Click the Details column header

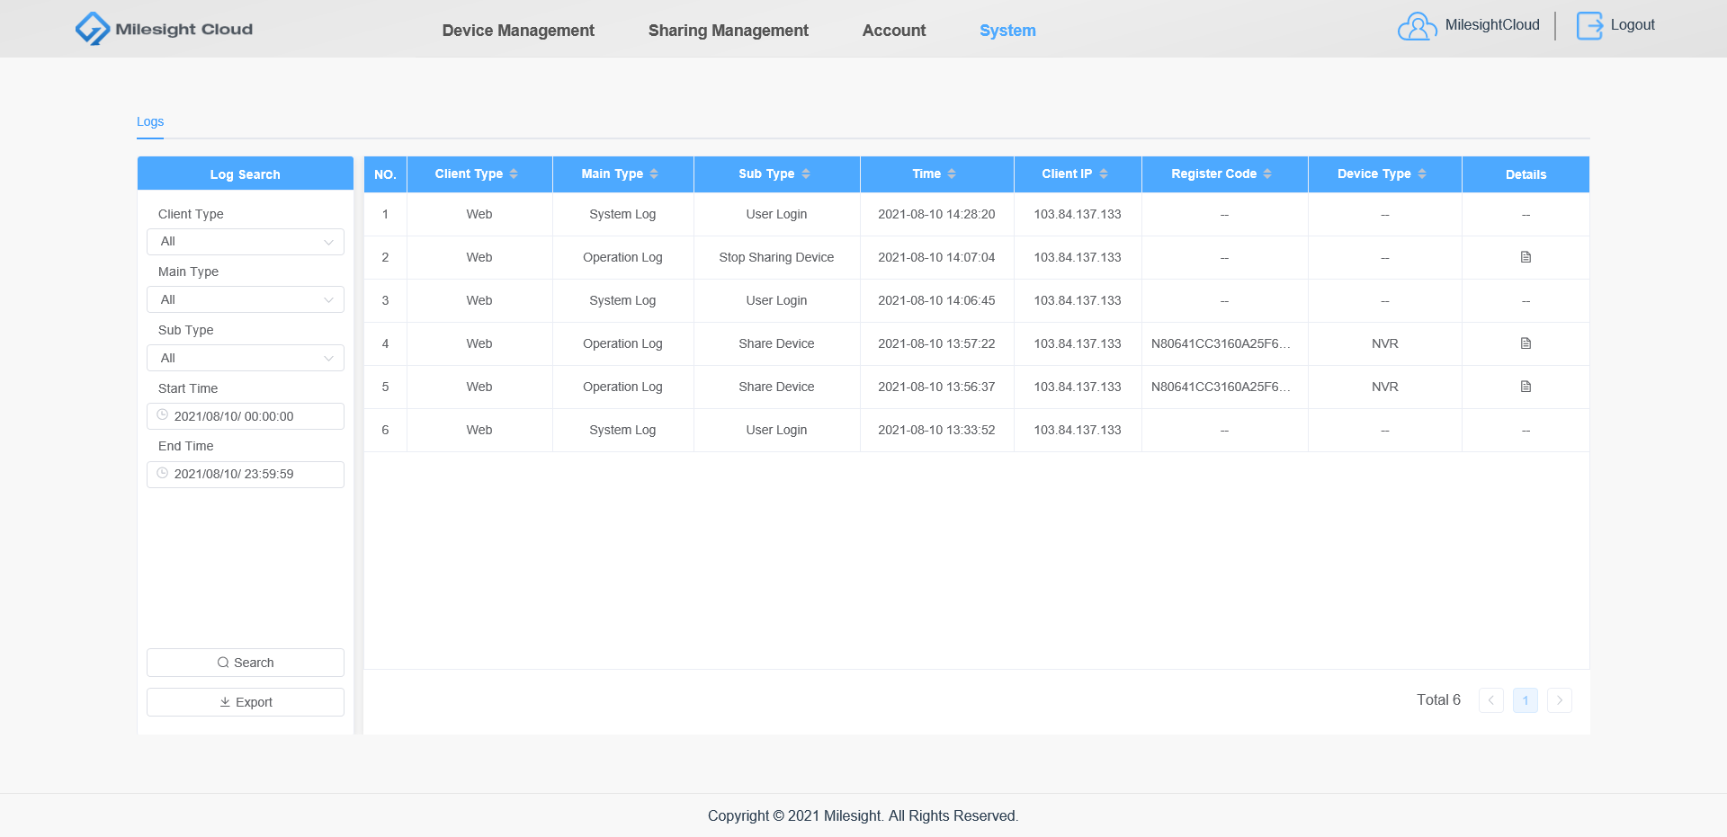1526,174
